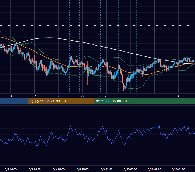Click the 20 hour label on price chart axis
This screenshot has height=172, width=195.
[83, 96]
